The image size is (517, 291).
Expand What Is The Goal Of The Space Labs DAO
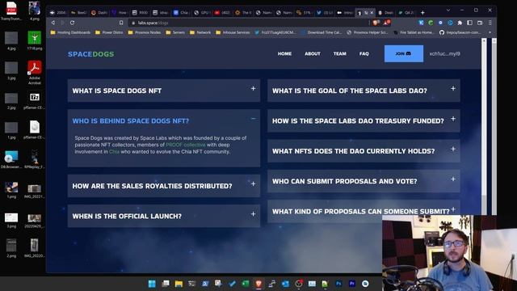[364, 91]
